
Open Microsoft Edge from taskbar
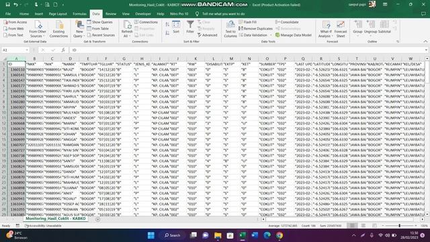tap(267, 235)
